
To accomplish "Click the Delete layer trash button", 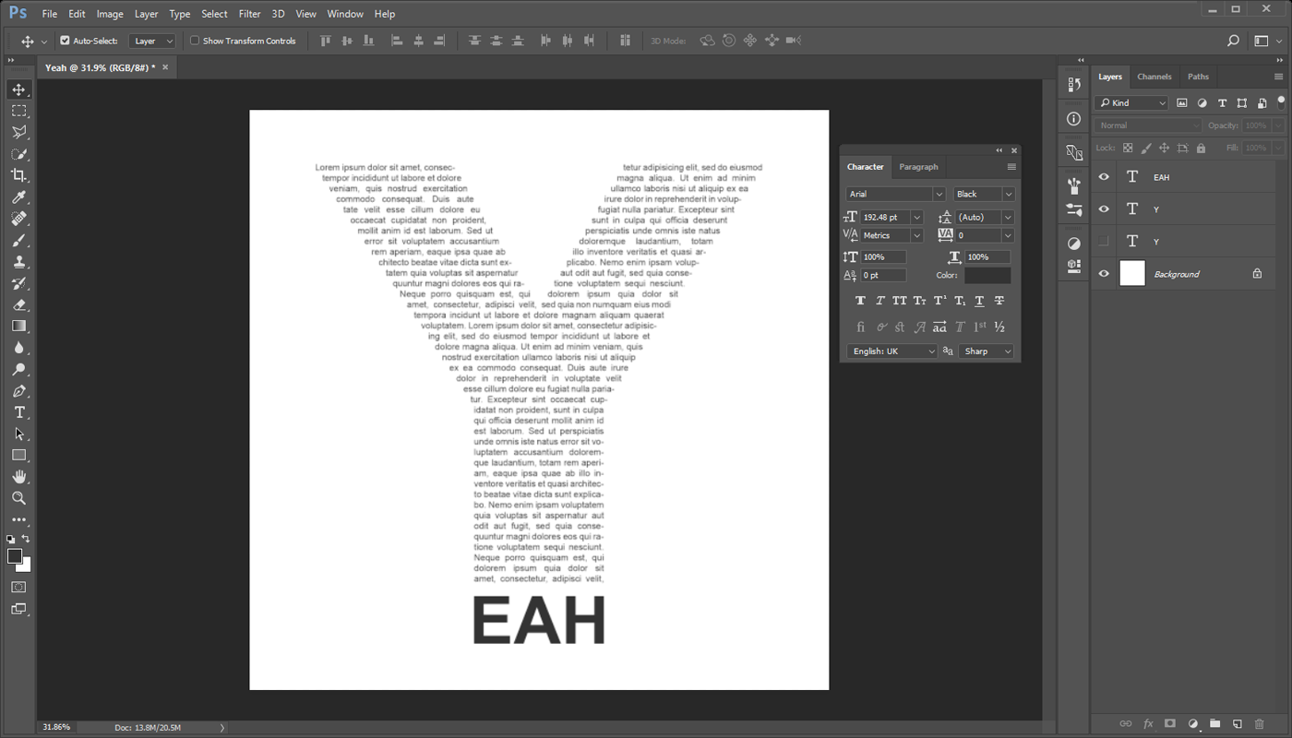I will 1259,723.
